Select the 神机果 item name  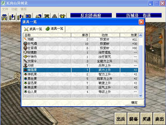tap(32, 74)
